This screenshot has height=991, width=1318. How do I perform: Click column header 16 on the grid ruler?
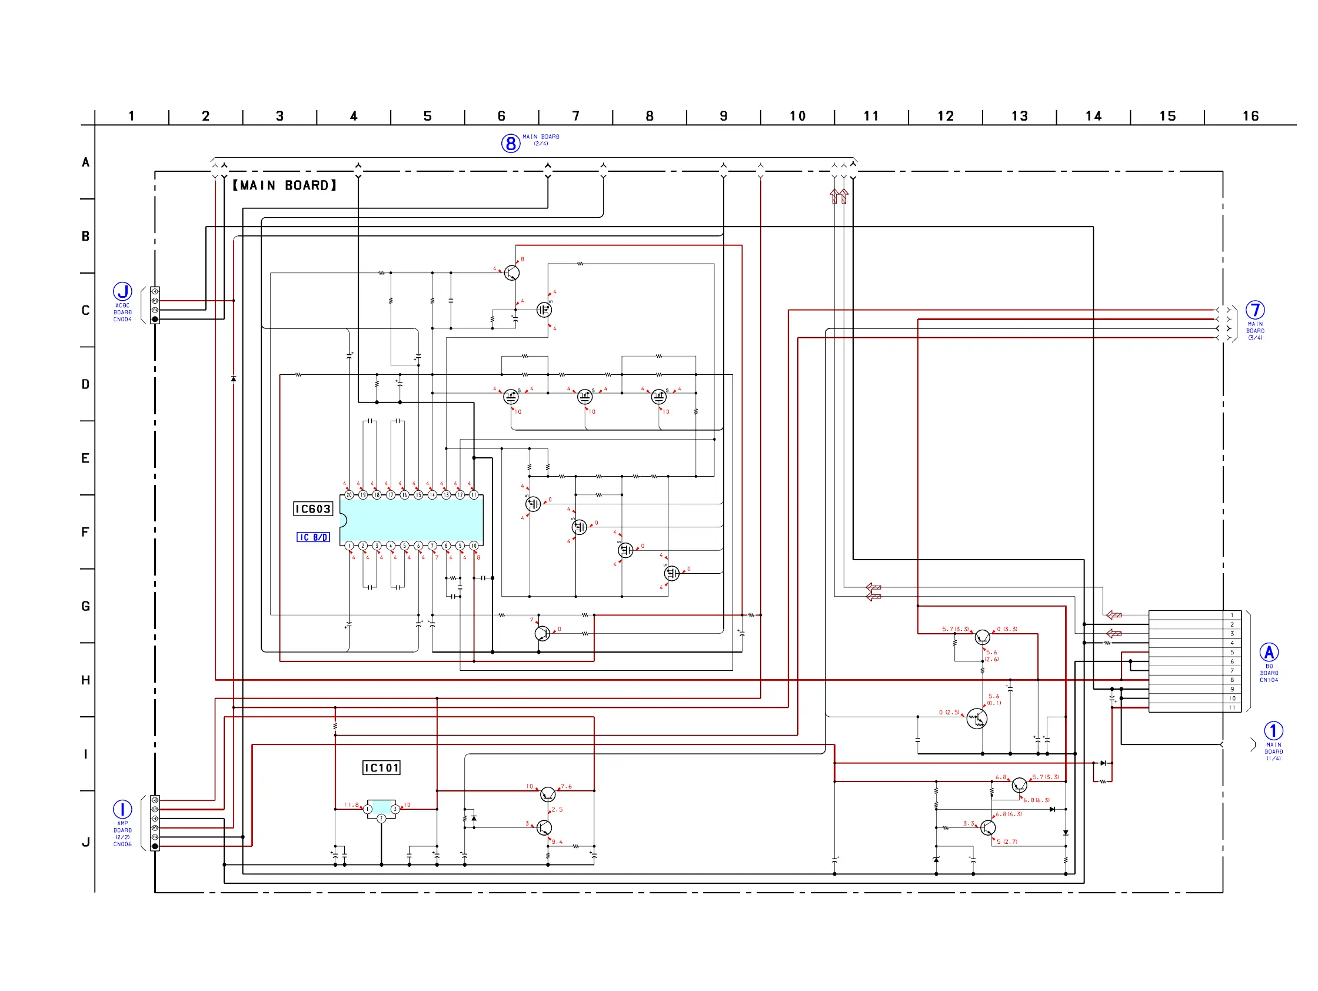pyautogui.click(x=1250, y=116)
